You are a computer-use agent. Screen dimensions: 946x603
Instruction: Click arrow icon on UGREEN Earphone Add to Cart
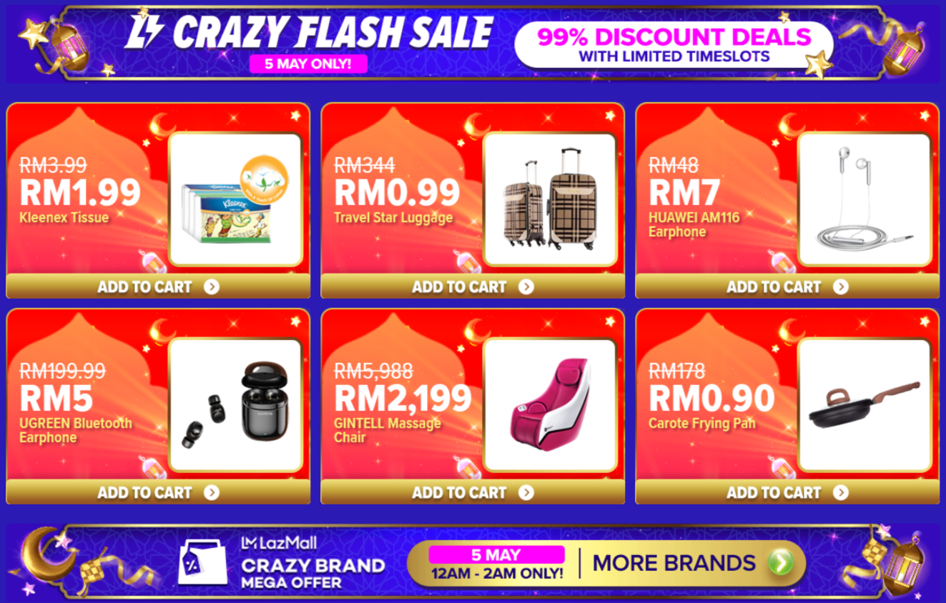[x=211, y=492]
